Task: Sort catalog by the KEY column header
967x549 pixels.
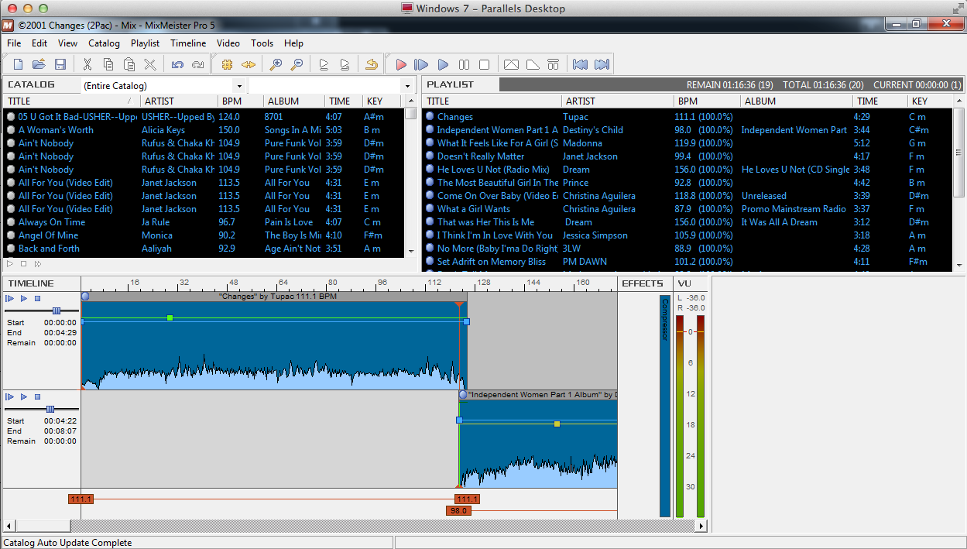Action: pos(382,101)
